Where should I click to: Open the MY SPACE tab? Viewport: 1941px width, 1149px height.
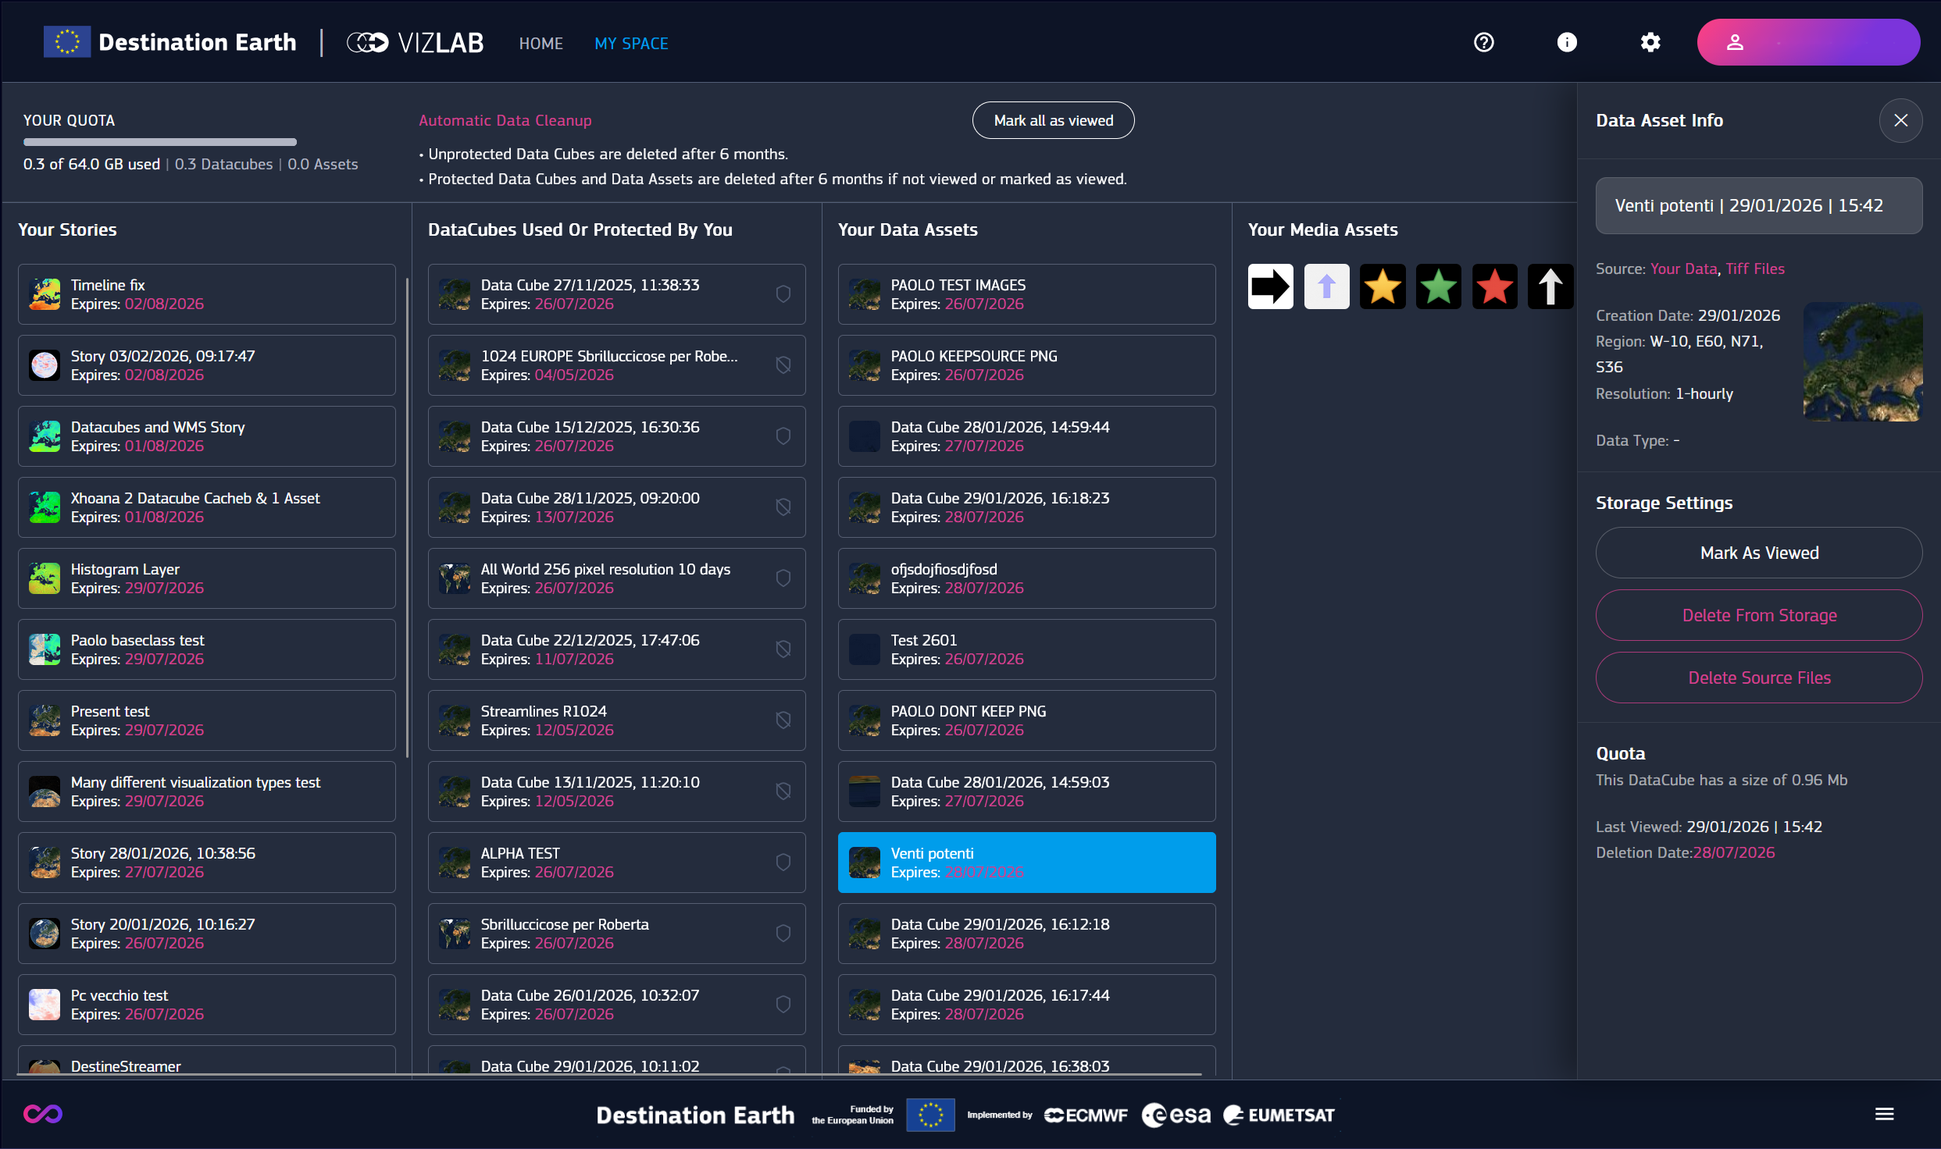631,44
